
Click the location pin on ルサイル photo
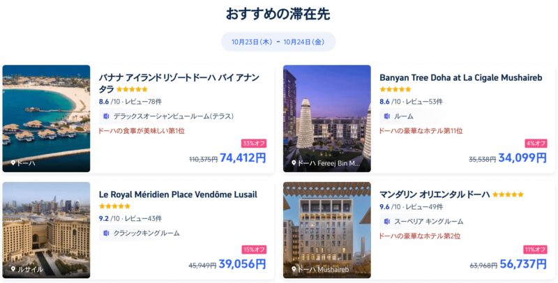pyautogui.click(x=13, y=269)
